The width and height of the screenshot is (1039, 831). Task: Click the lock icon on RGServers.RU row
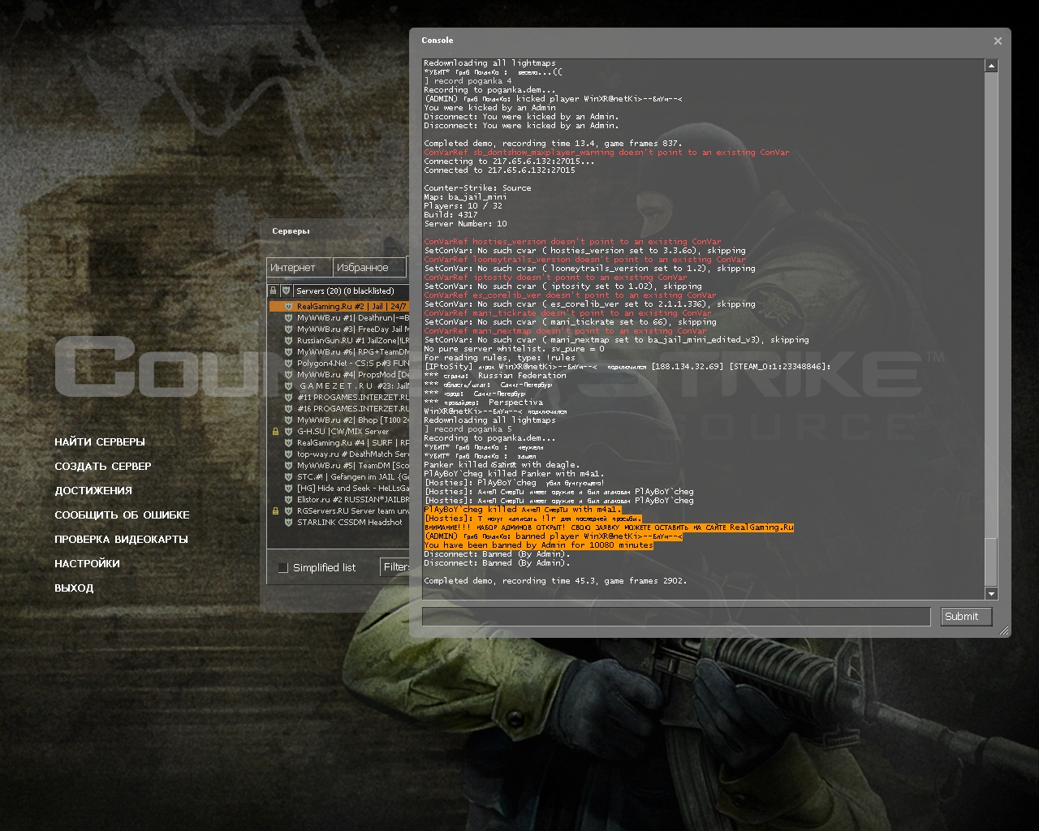point(275,511)
